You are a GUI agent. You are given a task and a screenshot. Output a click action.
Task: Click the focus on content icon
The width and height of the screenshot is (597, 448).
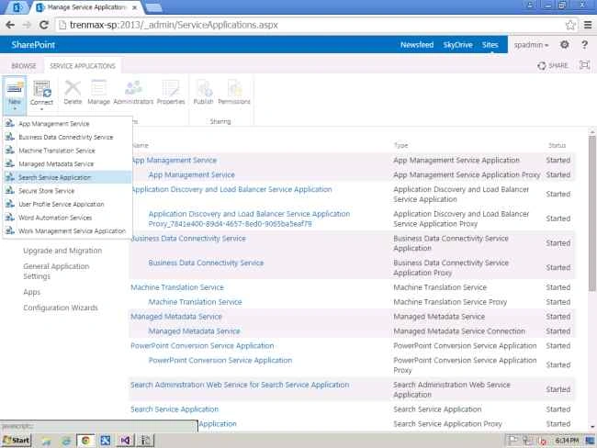[584, 65]
